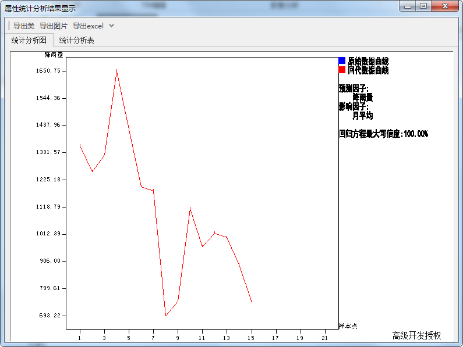Screen dimensions: 463x347
Task: Maximize the analysis result window
Action: (423, 6)
